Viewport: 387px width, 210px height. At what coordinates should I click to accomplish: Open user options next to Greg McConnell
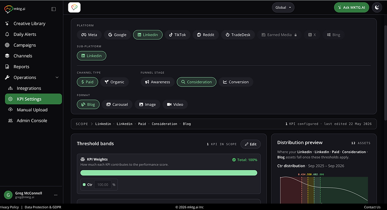pyautogui.click(x=56, y=195)
